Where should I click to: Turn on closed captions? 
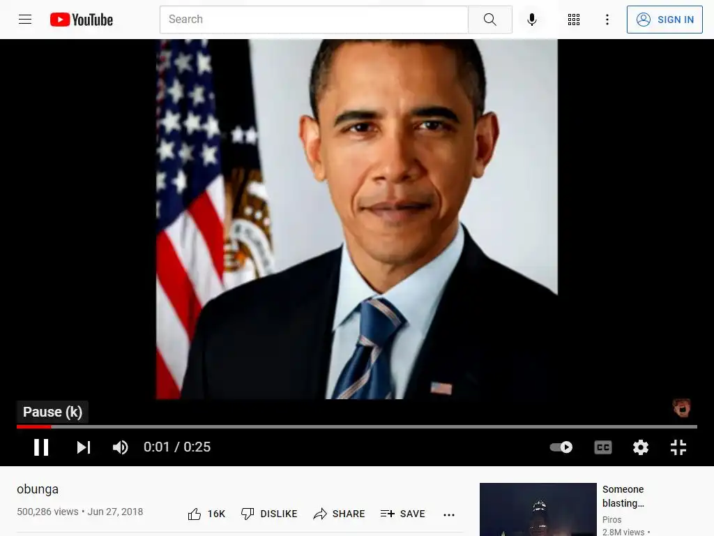(x=603, y=447)
